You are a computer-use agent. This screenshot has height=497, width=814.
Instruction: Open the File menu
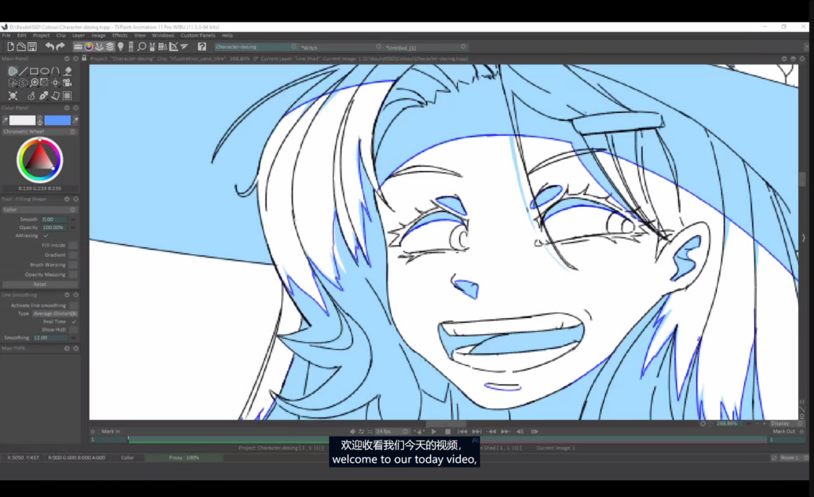click(x=6, y=35)
